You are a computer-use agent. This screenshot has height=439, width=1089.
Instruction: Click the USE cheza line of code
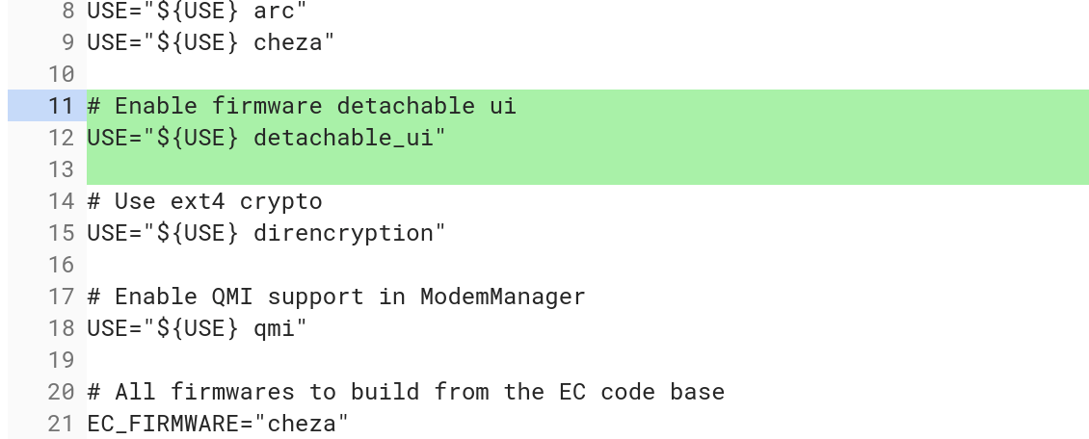pyautogui.click(x=210, y=42)
